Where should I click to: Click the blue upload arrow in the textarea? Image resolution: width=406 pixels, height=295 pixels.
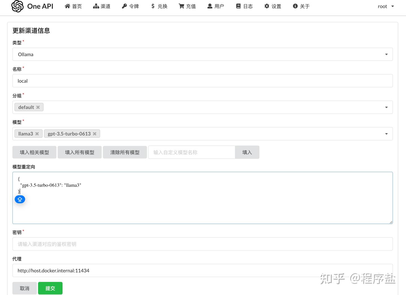pyautogui.click(x=20, y=199)
